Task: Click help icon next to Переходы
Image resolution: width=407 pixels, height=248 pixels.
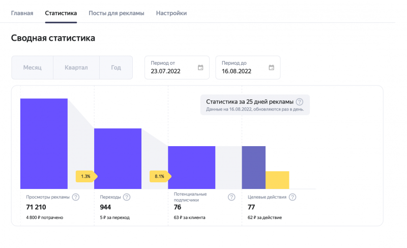Action: [127, 197]
